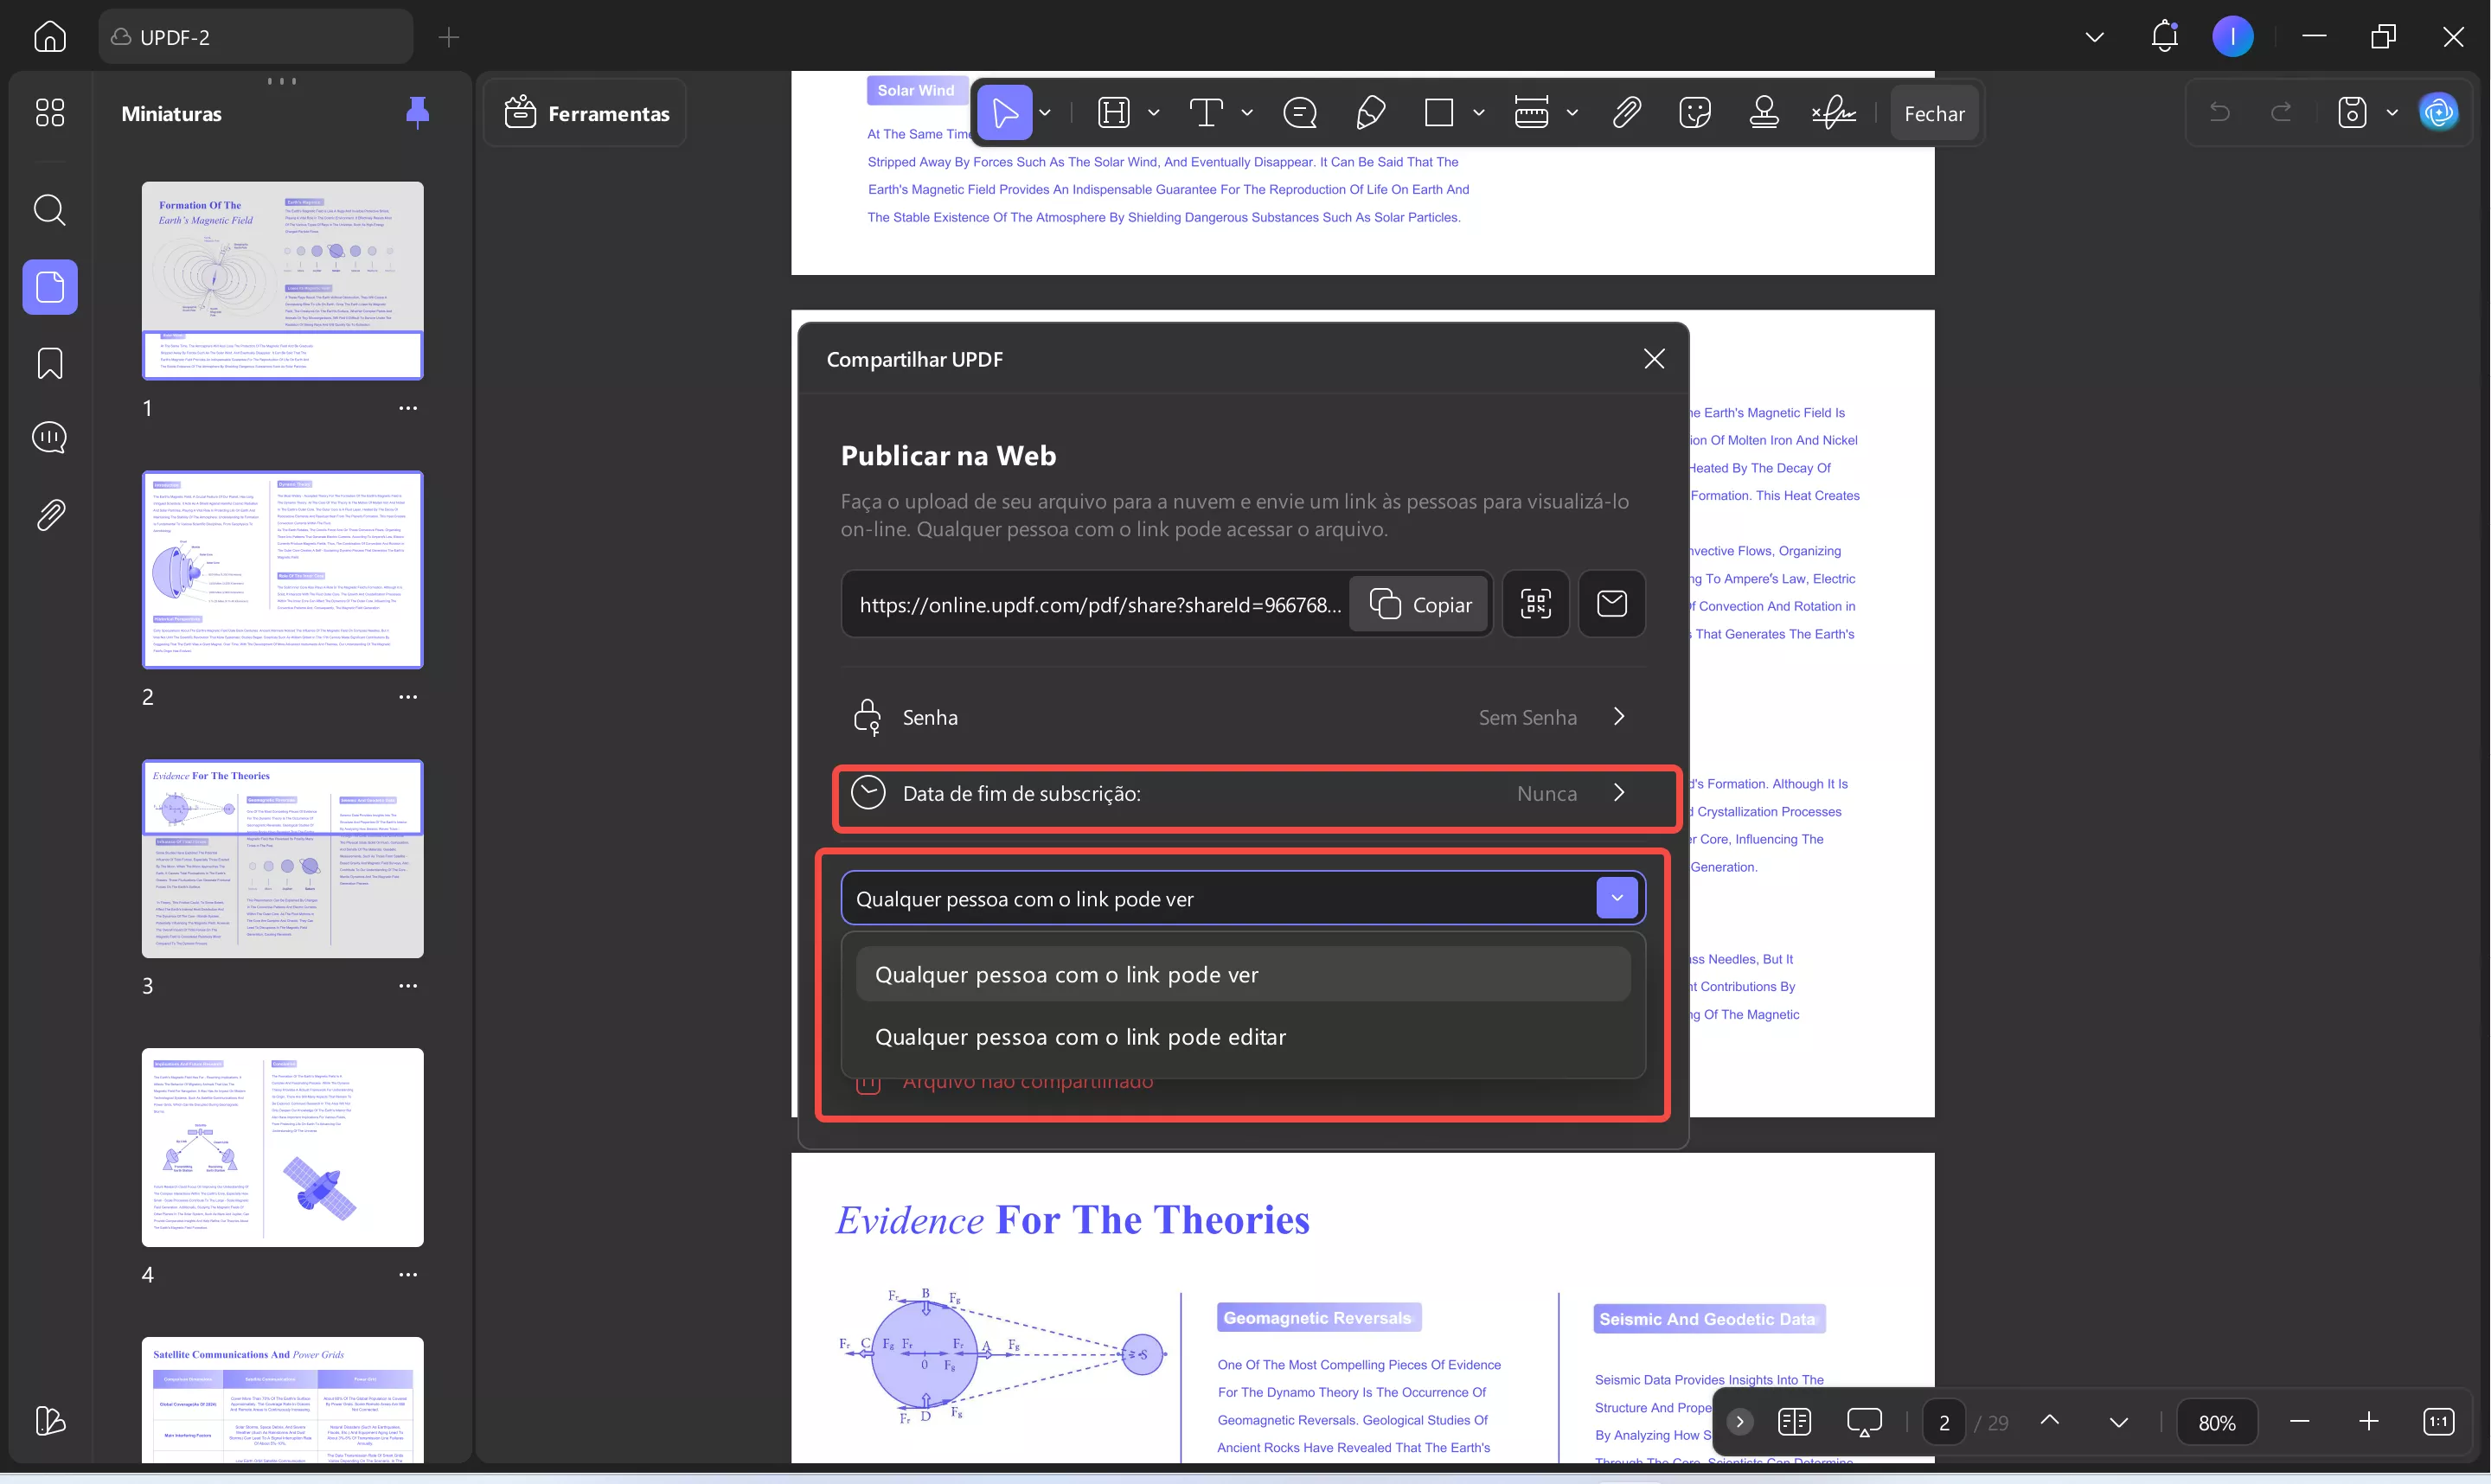Send share link via email icon
This screenshot has height=1484, width=2491.
click(x=1611, y=604)
